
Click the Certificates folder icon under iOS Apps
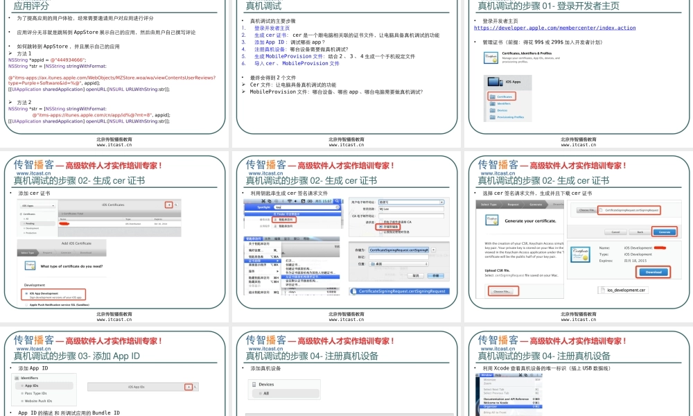click(491, 96)
